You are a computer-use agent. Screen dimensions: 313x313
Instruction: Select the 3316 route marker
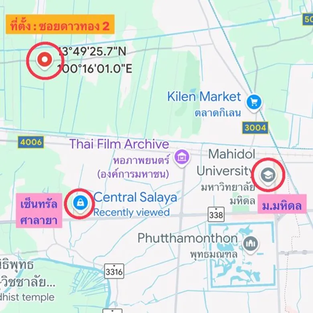point(114,271)
